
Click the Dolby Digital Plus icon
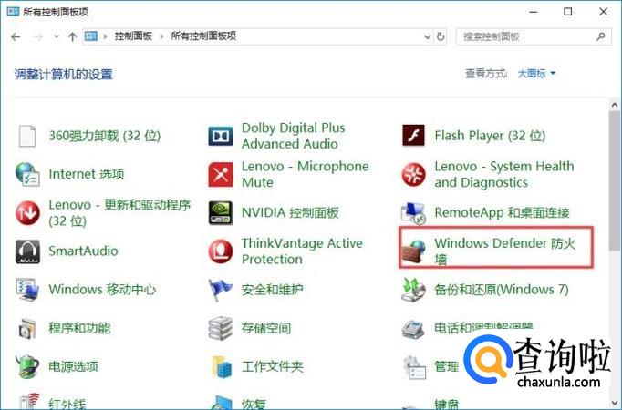[x=221, y=136]
